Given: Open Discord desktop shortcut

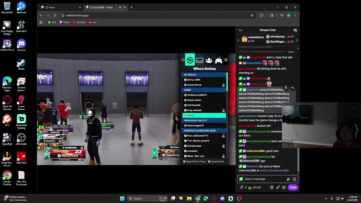Looking at the screenshot, I should [21, 45].
